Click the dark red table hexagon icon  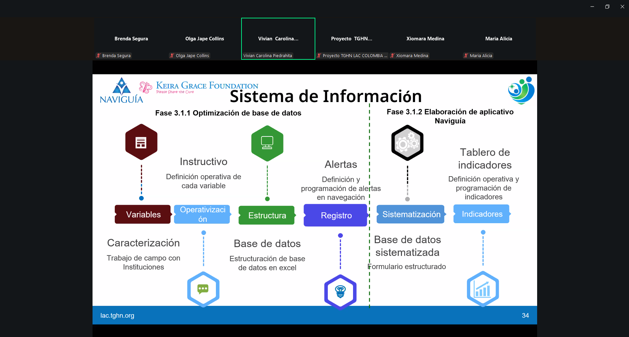(141, 142)
